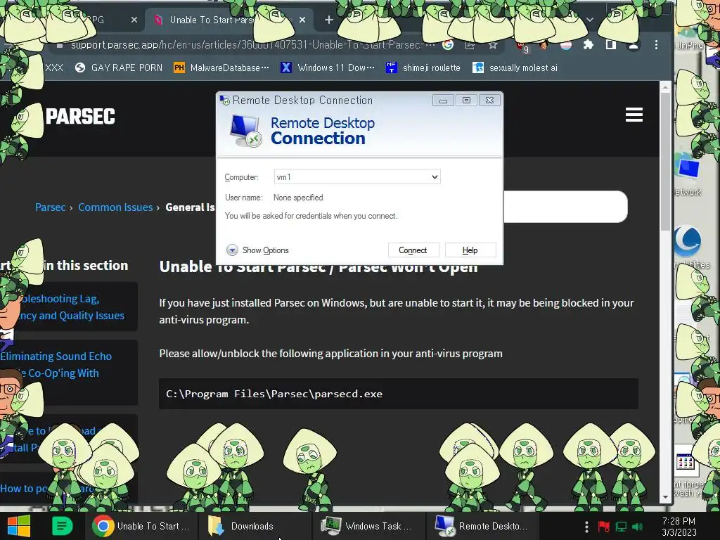This screenshot has width=720, height=540.
Task: Open a new Chrome tab
Action: point(329,20)
